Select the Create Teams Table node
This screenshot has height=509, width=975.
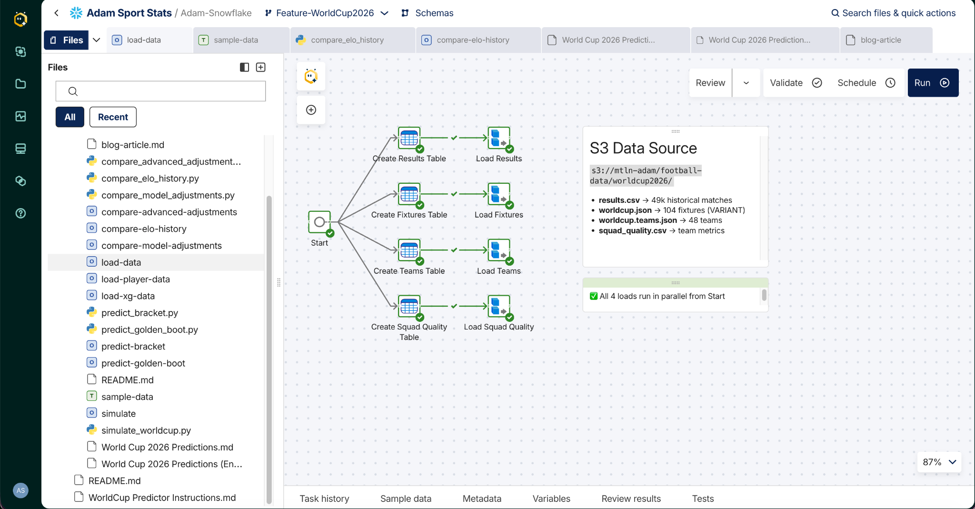409,250
